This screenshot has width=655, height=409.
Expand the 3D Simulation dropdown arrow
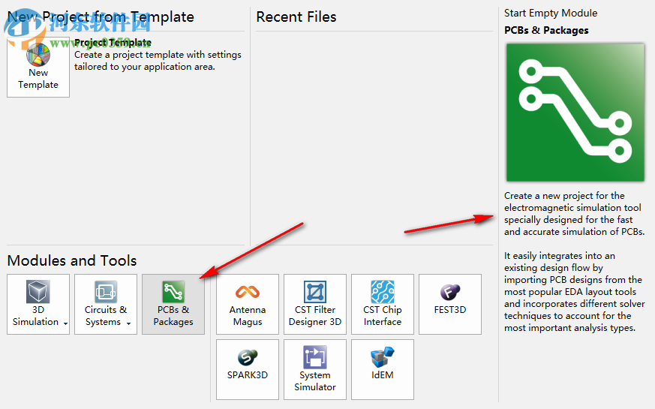point(65,323)
